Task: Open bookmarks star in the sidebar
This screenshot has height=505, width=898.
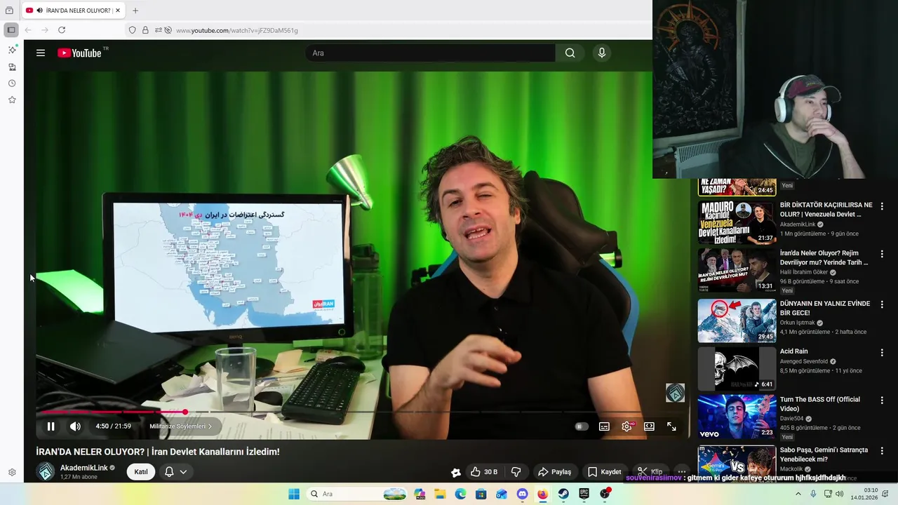Action: click(12, 100)
